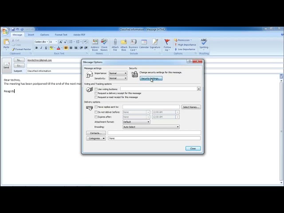284x213 pixels.
Task: Enable Use voting buttons checkbox
Action: (x=96, y=89)
